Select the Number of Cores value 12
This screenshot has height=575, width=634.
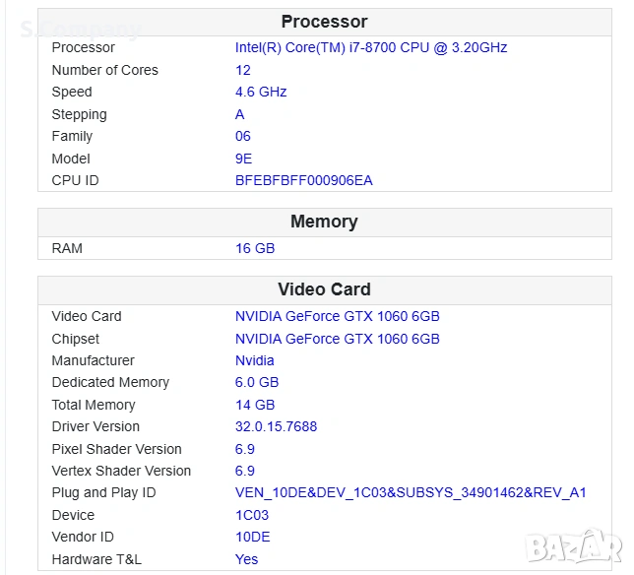click(243, 70)
